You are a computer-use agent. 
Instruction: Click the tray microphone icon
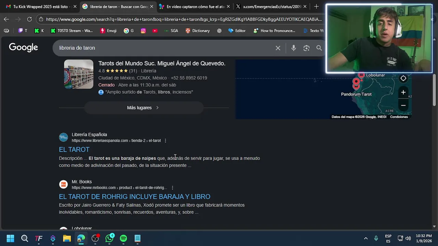(x=376, y=238)
